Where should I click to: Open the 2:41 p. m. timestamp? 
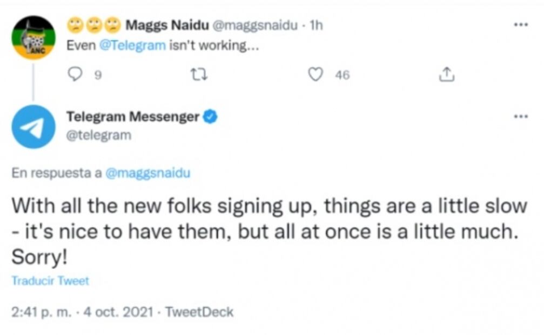40,312
